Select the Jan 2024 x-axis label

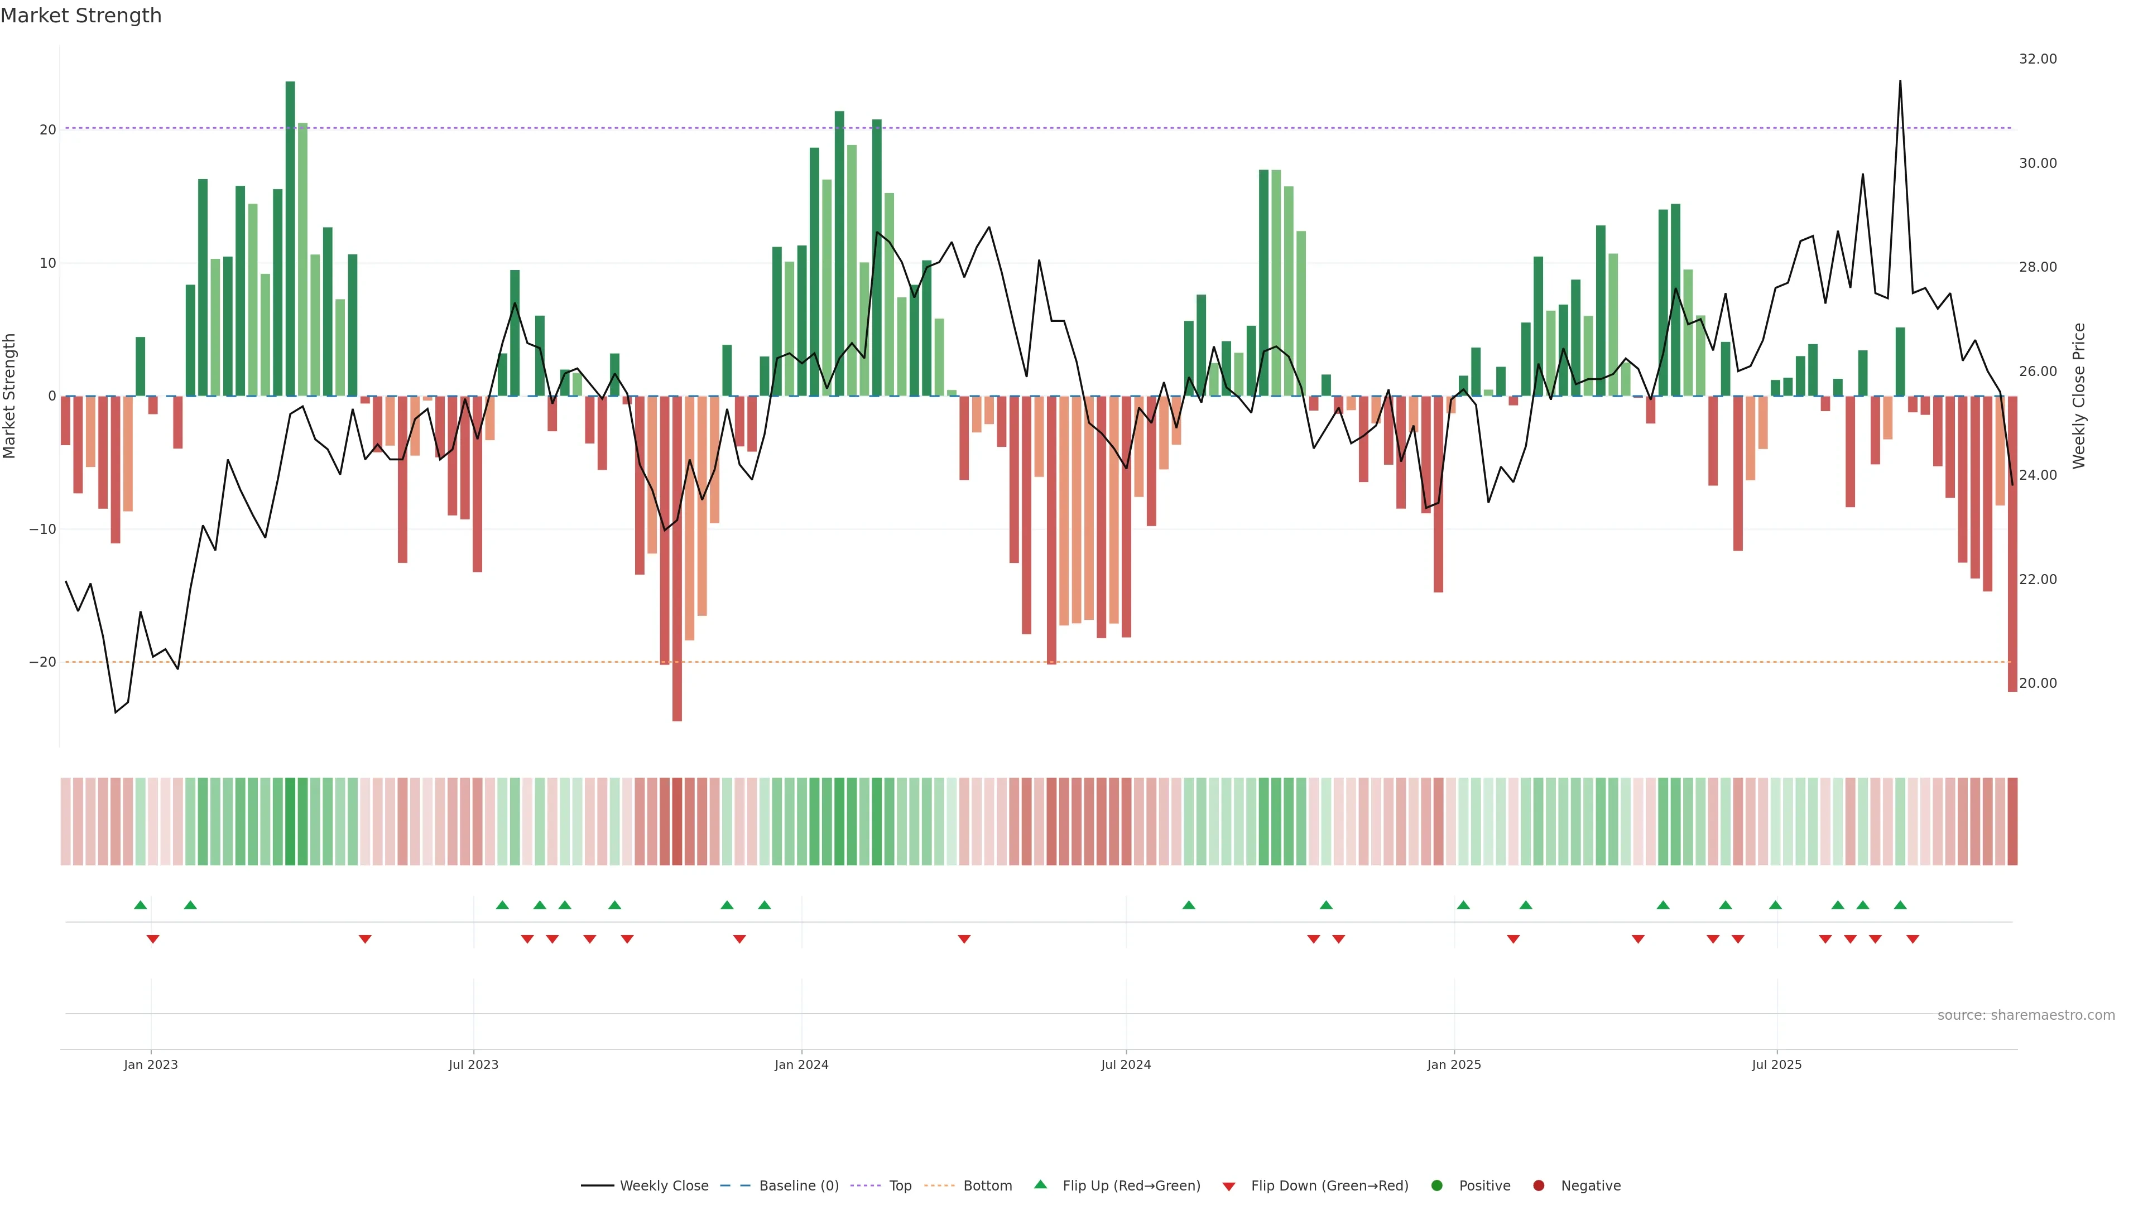click(x=801, y=1064)
